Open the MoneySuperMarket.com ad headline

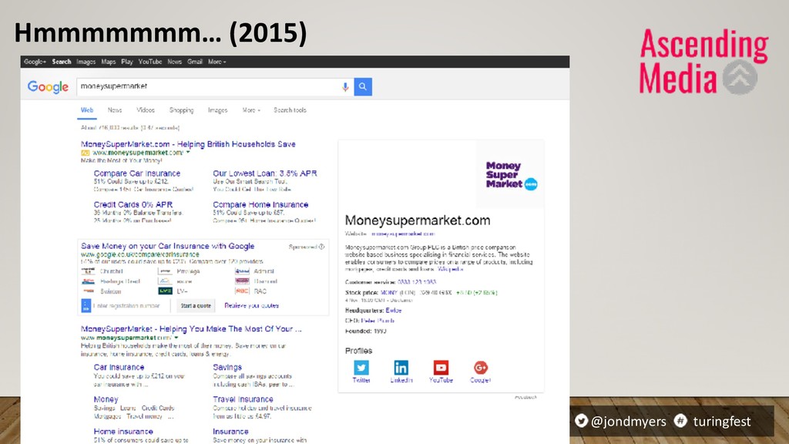(x=188, y=144)
